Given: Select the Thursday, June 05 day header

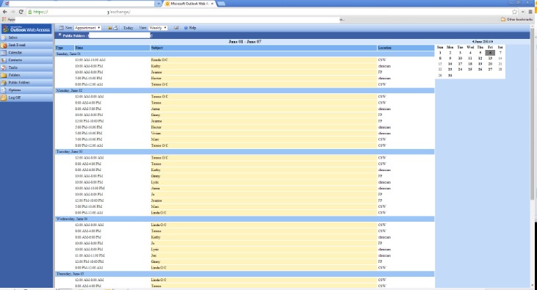Looking at the screenshot, I should (x=245, y=274).
